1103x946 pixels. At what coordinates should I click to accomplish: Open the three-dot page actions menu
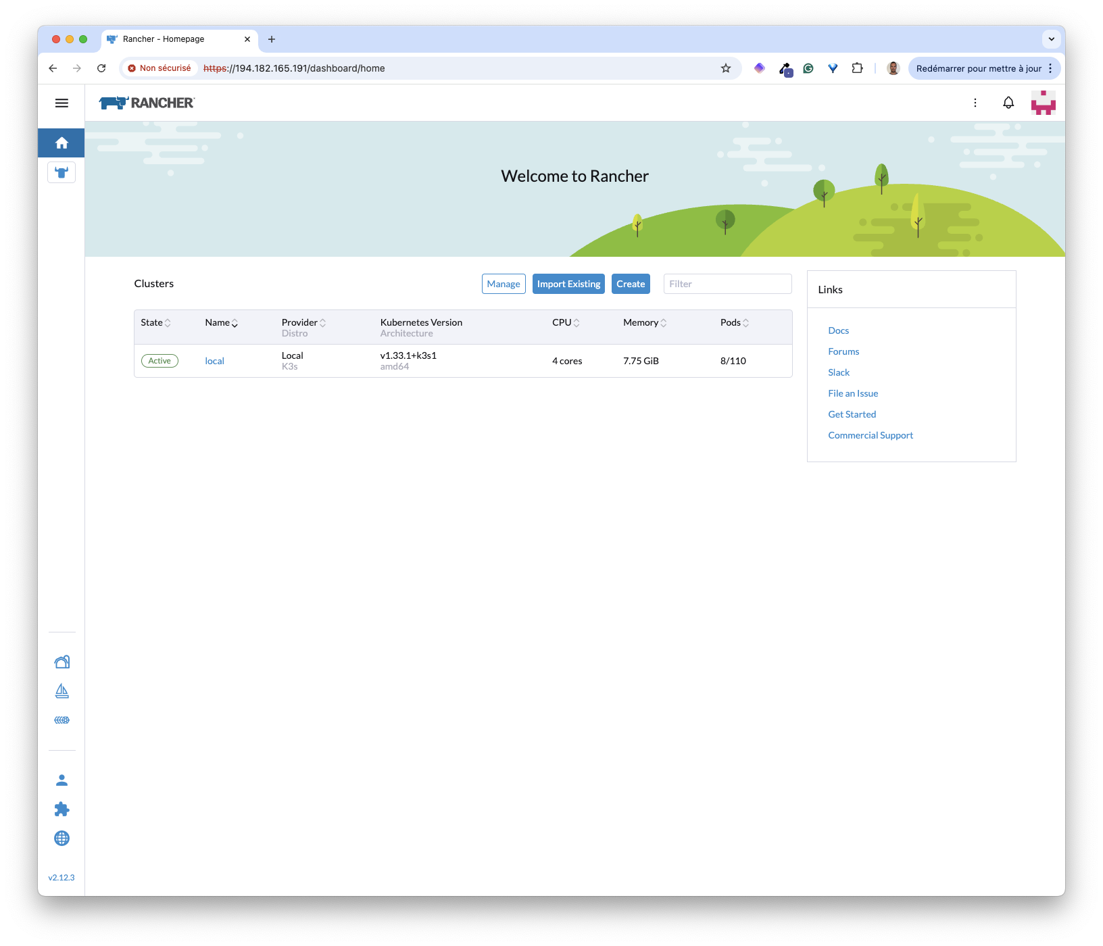click(x=975, y=103)
